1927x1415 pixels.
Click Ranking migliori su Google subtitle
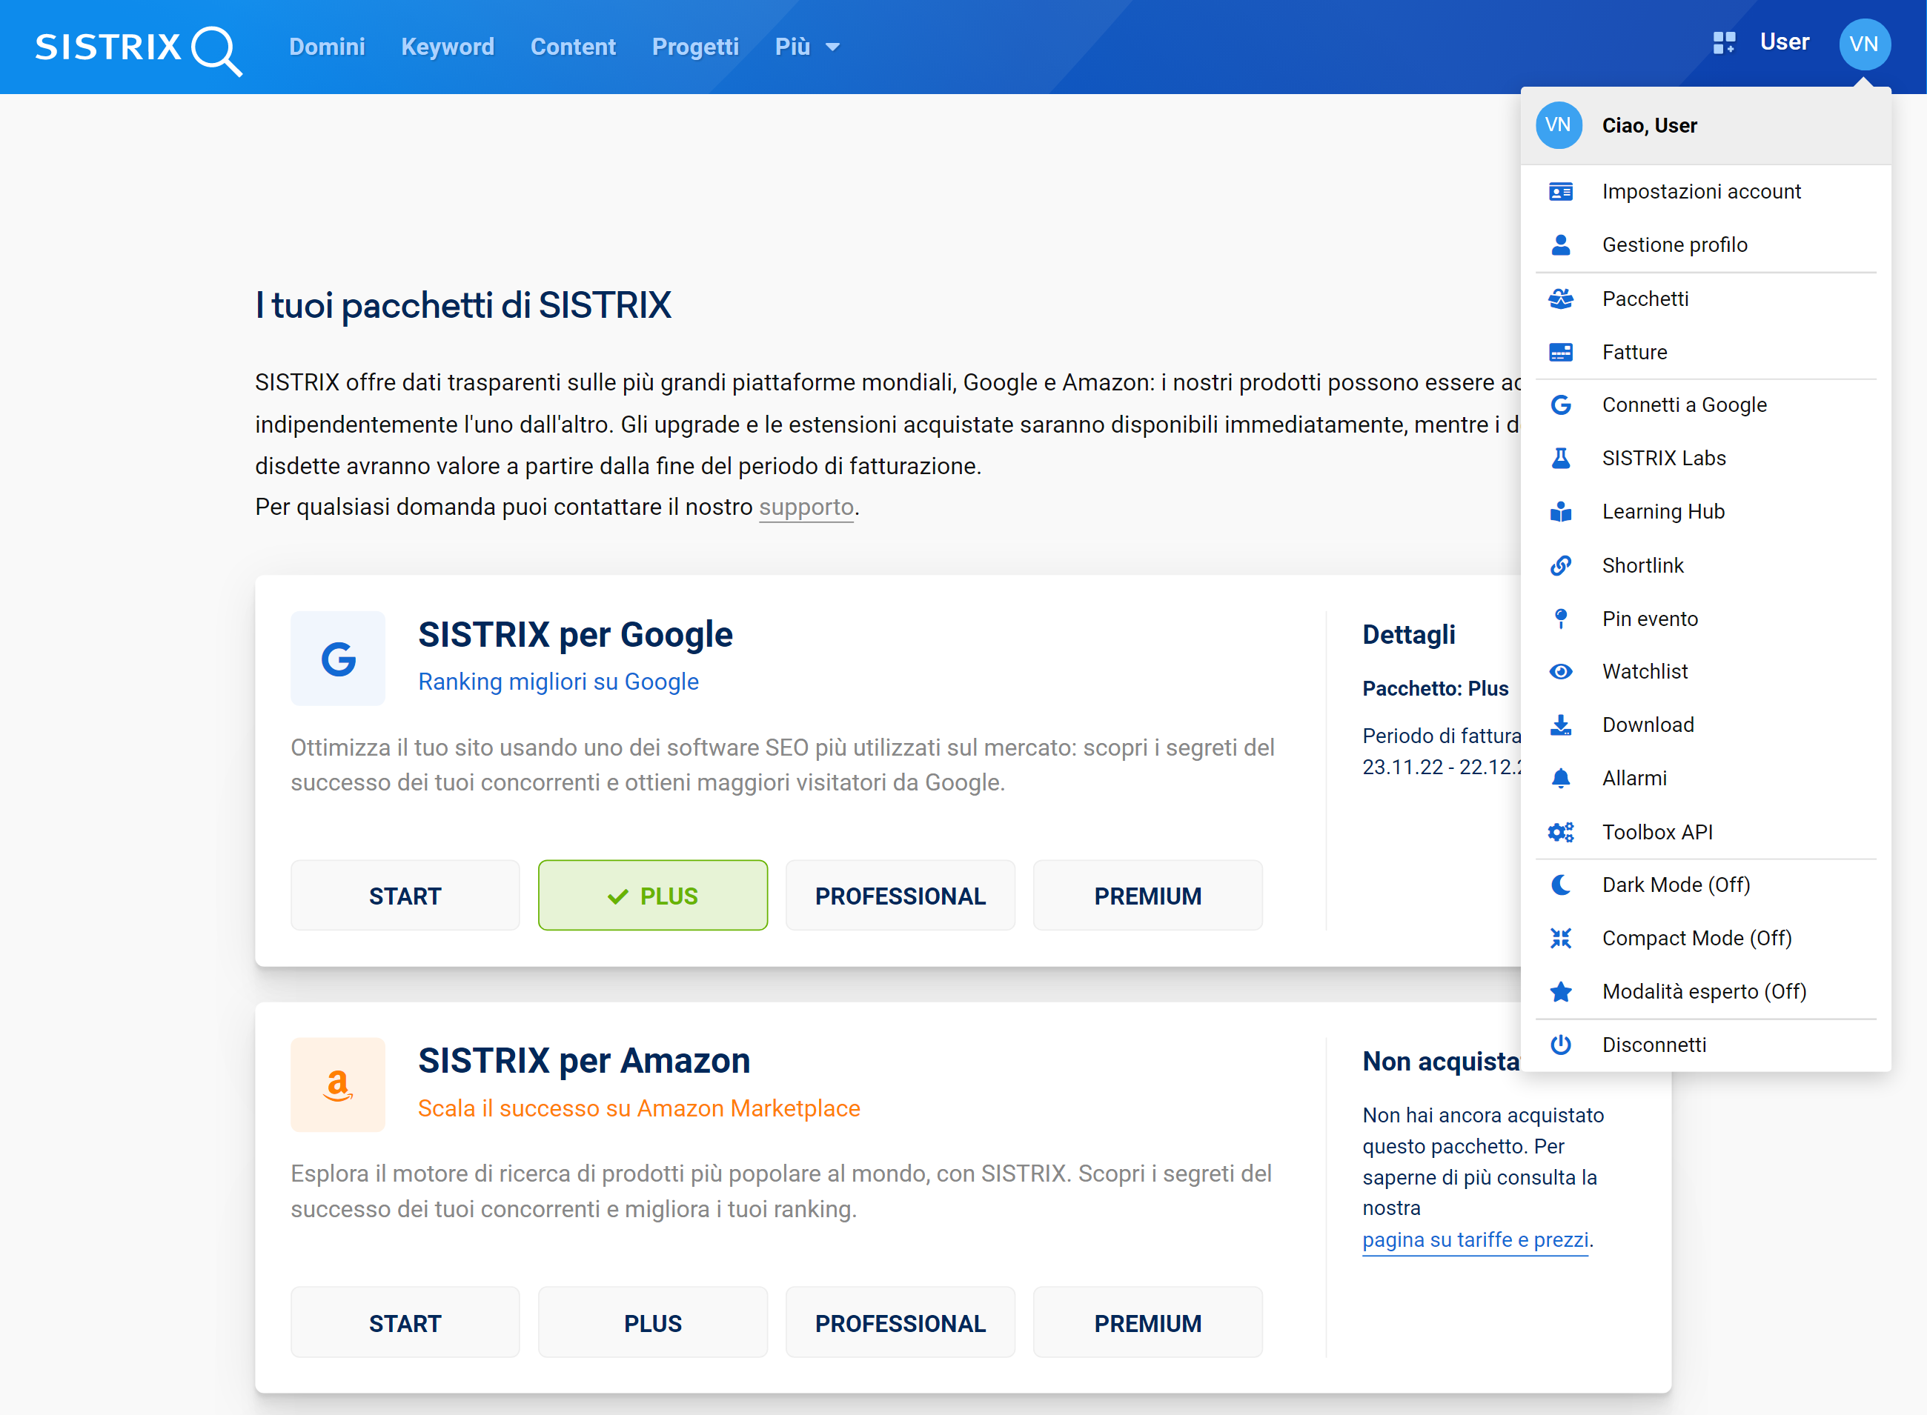[558, 682]
